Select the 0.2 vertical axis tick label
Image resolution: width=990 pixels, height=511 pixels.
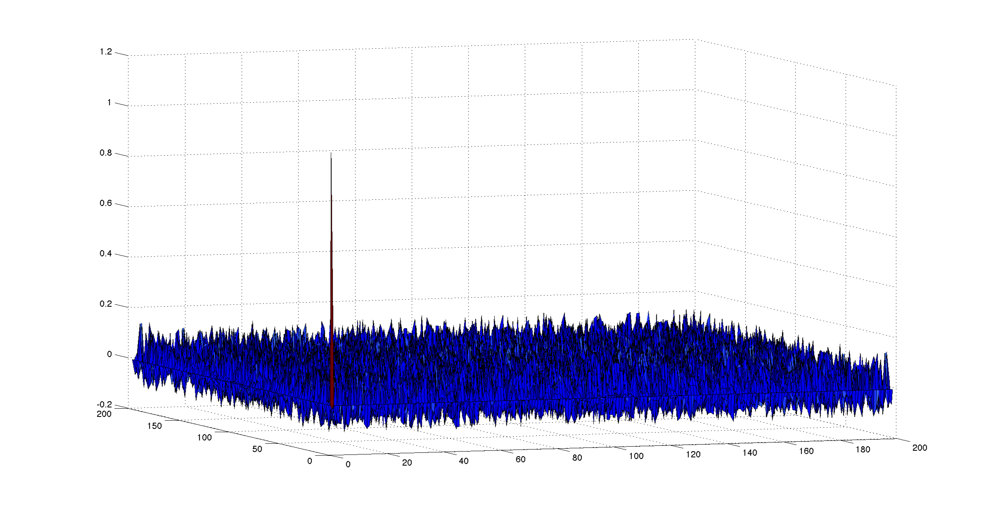pyautogui.click(x=106, y=304)
